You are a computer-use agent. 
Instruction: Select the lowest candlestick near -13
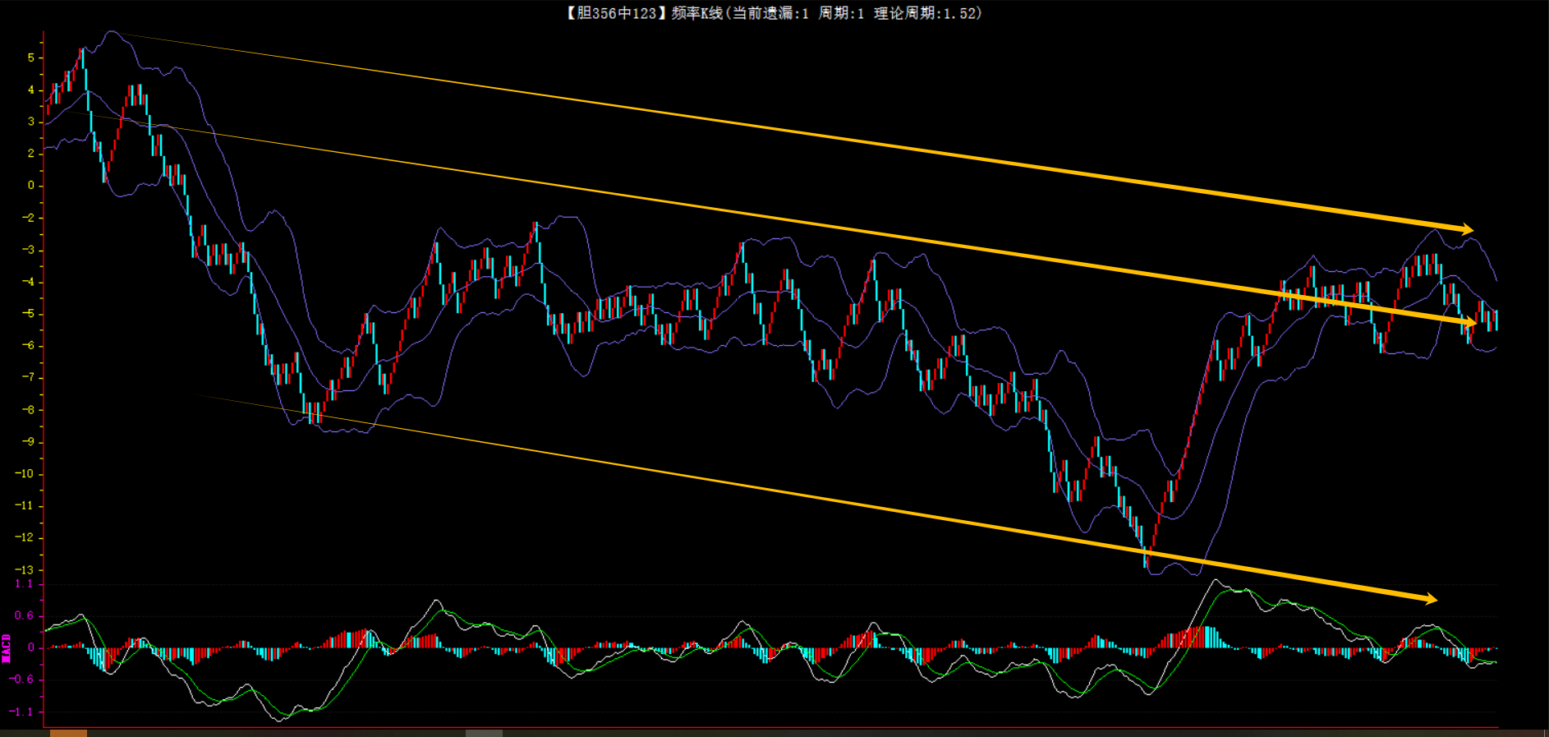click(x=1147, y=559)
